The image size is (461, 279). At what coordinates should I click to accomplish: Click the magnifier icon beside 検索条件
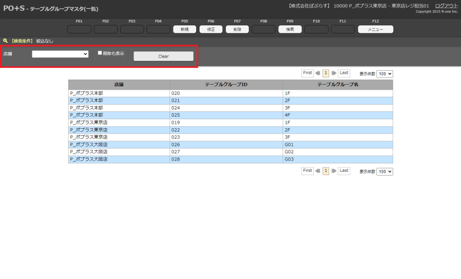5,41
